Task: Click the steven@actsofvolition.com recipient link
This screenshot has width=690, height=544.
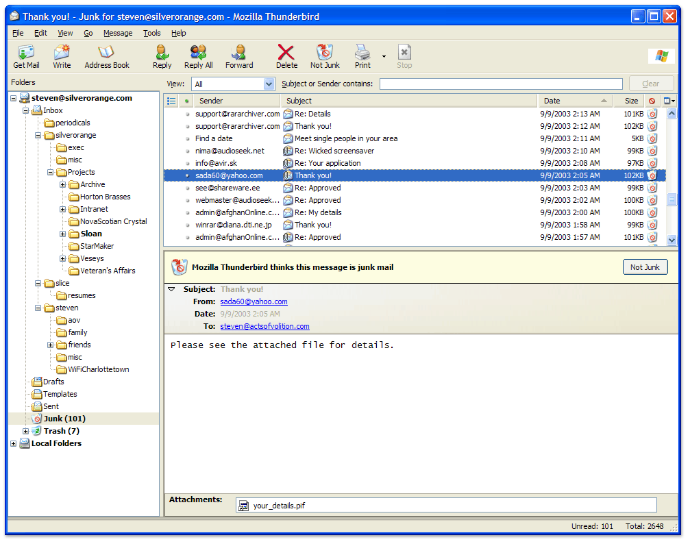Action: point(265,326)
